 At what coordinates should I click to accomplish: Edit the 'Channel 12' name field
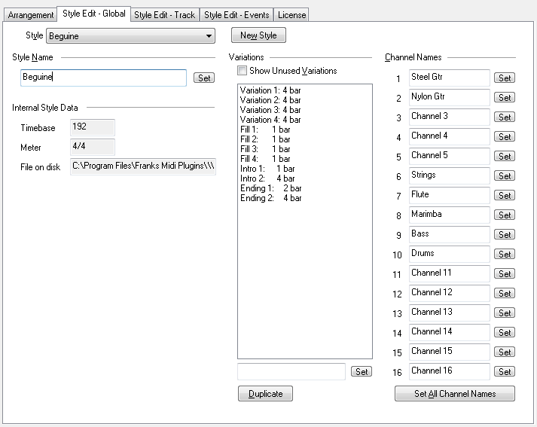(x=450, y=293)
